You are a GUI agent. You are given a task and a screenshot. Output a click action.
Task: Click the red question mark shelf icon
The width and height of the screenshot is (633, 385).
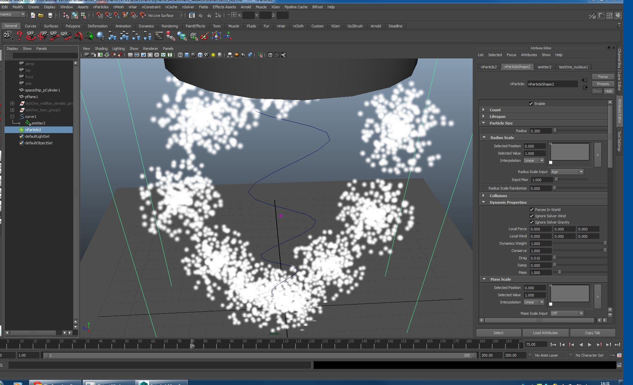tap(20, 36)
